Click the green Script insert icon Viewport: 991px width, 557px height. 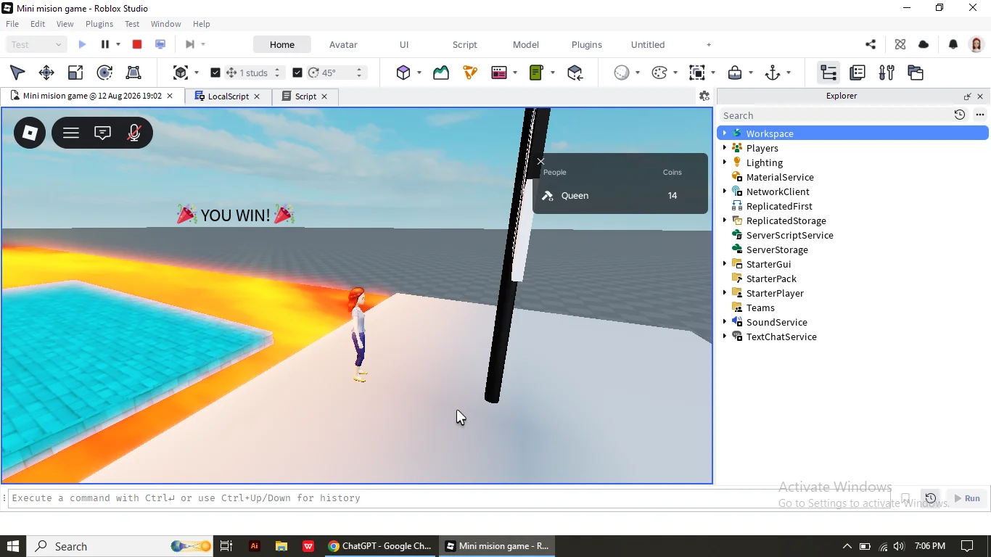pos(537,73)
